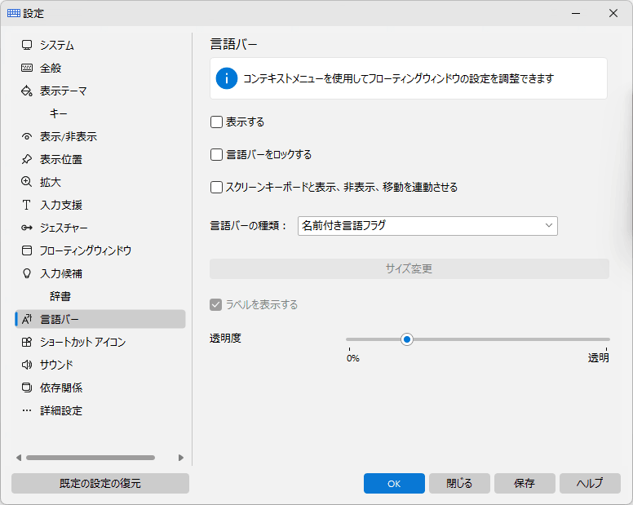Click the 0% end of transparency slider
Screen dimensions: 633x505
353,358
